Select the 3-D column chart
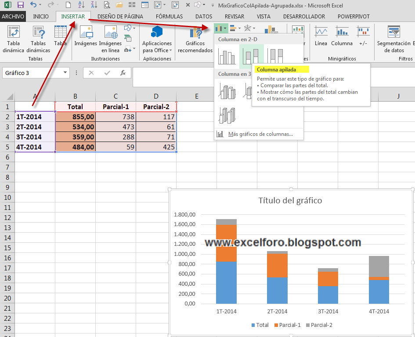The width and height of the screenshot is (415, 337). (x=227, y=115)
